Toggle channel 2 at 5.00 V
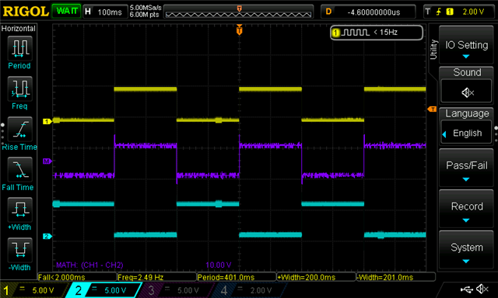Viewport: 498px width, 298px height. coord(105,290)
